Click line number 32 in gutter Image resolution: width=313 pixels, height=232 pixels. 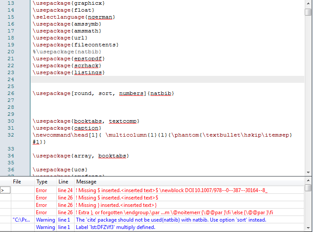(11, 135)
